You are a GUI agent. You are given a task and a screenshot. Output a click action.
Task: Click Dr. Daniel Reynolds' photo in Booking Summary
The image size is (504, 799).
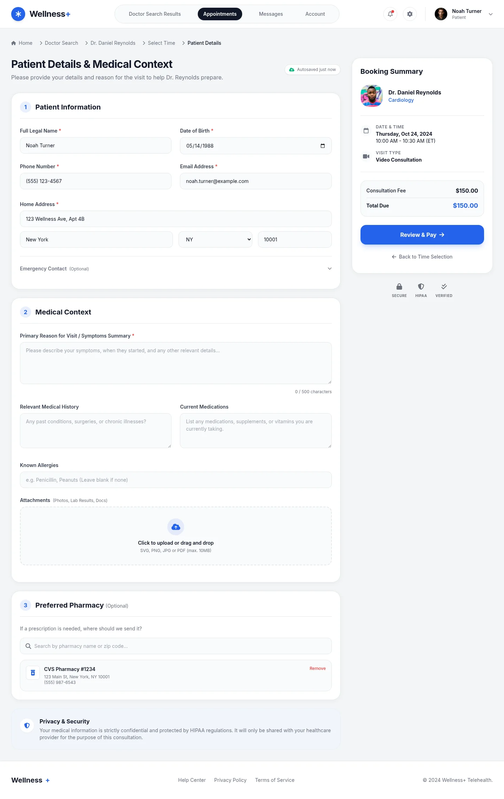click(x=372, y=96)
